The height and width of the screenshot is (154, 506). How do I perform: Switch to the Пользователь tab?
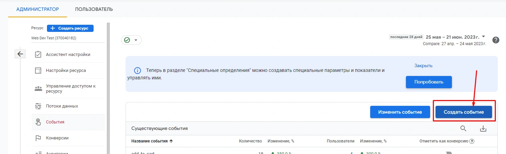(x=94, y=9)
